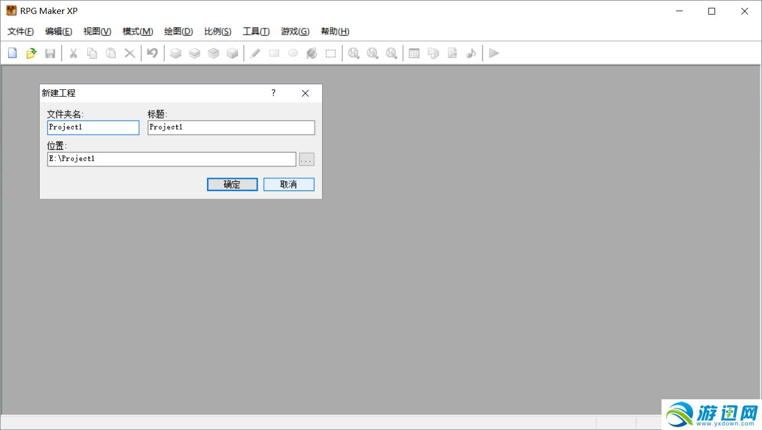This screenshot has width=762, height=430.
Task: Browse for location with the ... button
Action: (307, 159)
